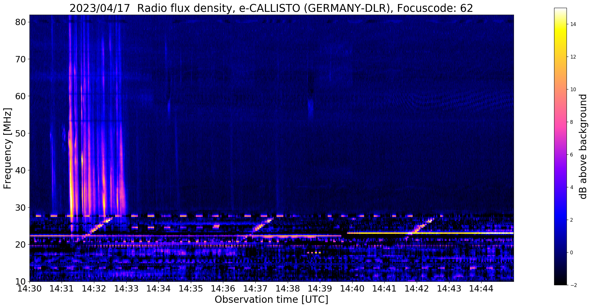Click the 14:40 time tick label
Screen dimensions: 592x308
(352, 289)
